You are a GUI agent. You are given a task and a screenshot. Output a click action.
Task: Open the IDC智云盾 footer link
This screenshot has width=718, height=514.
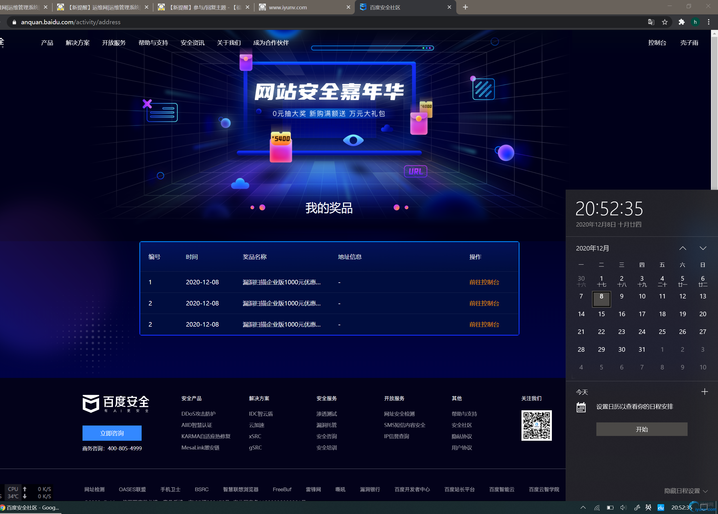(x=261, y=414)
